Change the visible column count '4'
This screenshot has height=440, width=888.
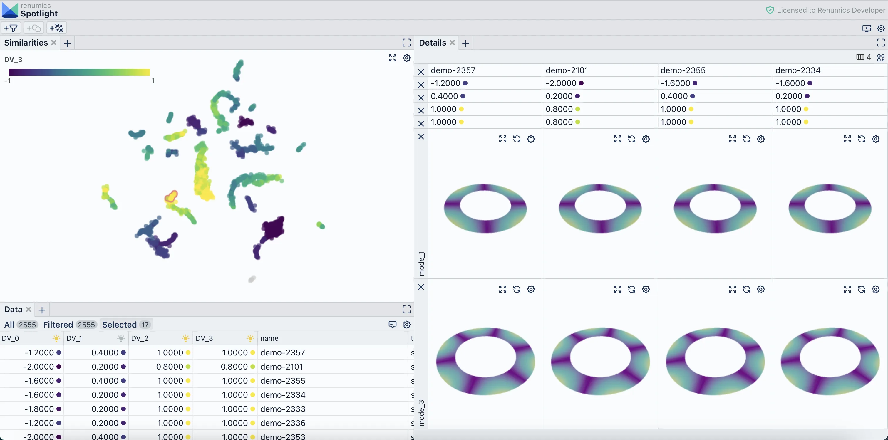click(x=864, y=57)
